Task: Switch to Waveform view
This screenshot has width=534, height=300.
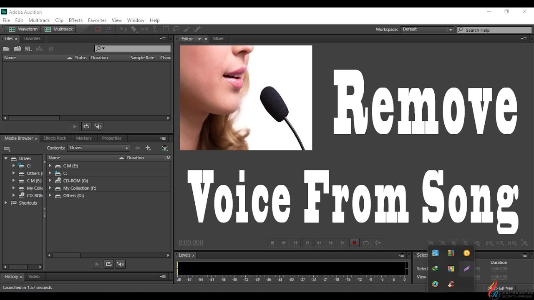Action: [23, 29]
